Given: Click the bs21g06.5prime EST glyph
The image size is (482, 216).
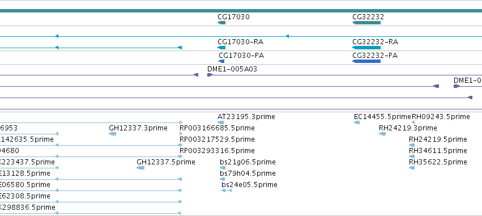Looking at the screenshot, I should (223, 168).
